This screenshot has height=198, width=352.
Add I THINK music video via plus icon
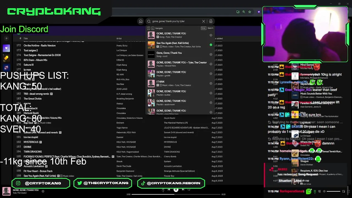click(x=211, y=83)
